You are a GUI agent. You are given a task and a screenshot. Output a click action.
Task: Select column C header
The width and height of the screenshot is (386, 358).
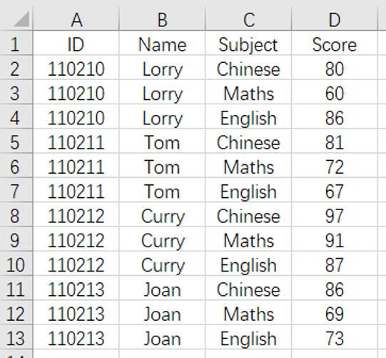(x=248, y=19)
